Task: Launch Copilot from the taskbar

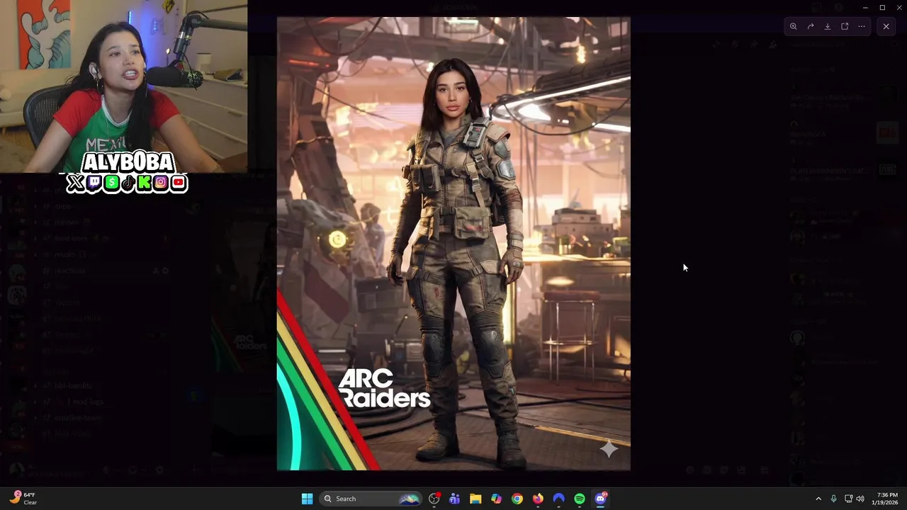Action: coord(496,499)
